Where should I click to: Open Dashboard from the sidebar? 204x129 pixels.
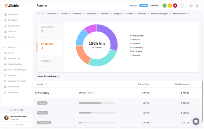(x=13, y=15)
